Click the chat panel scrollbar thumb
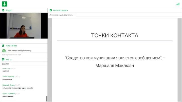The height and width of the screenshot is (102, 182). coord(47,99)
